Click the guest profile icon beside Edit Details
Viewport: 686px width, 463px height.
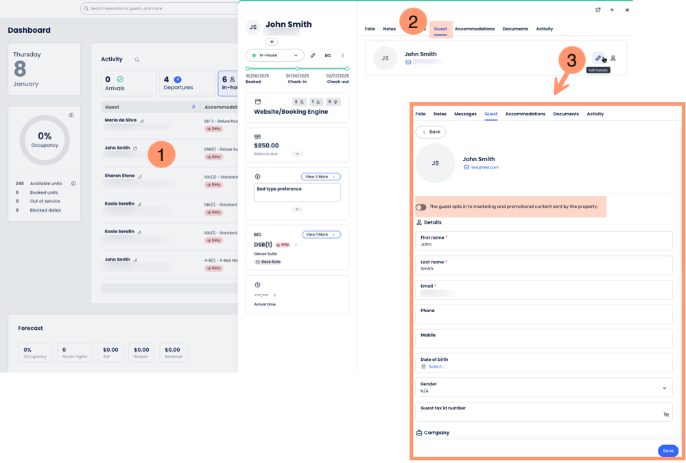(x=613, y=59)
